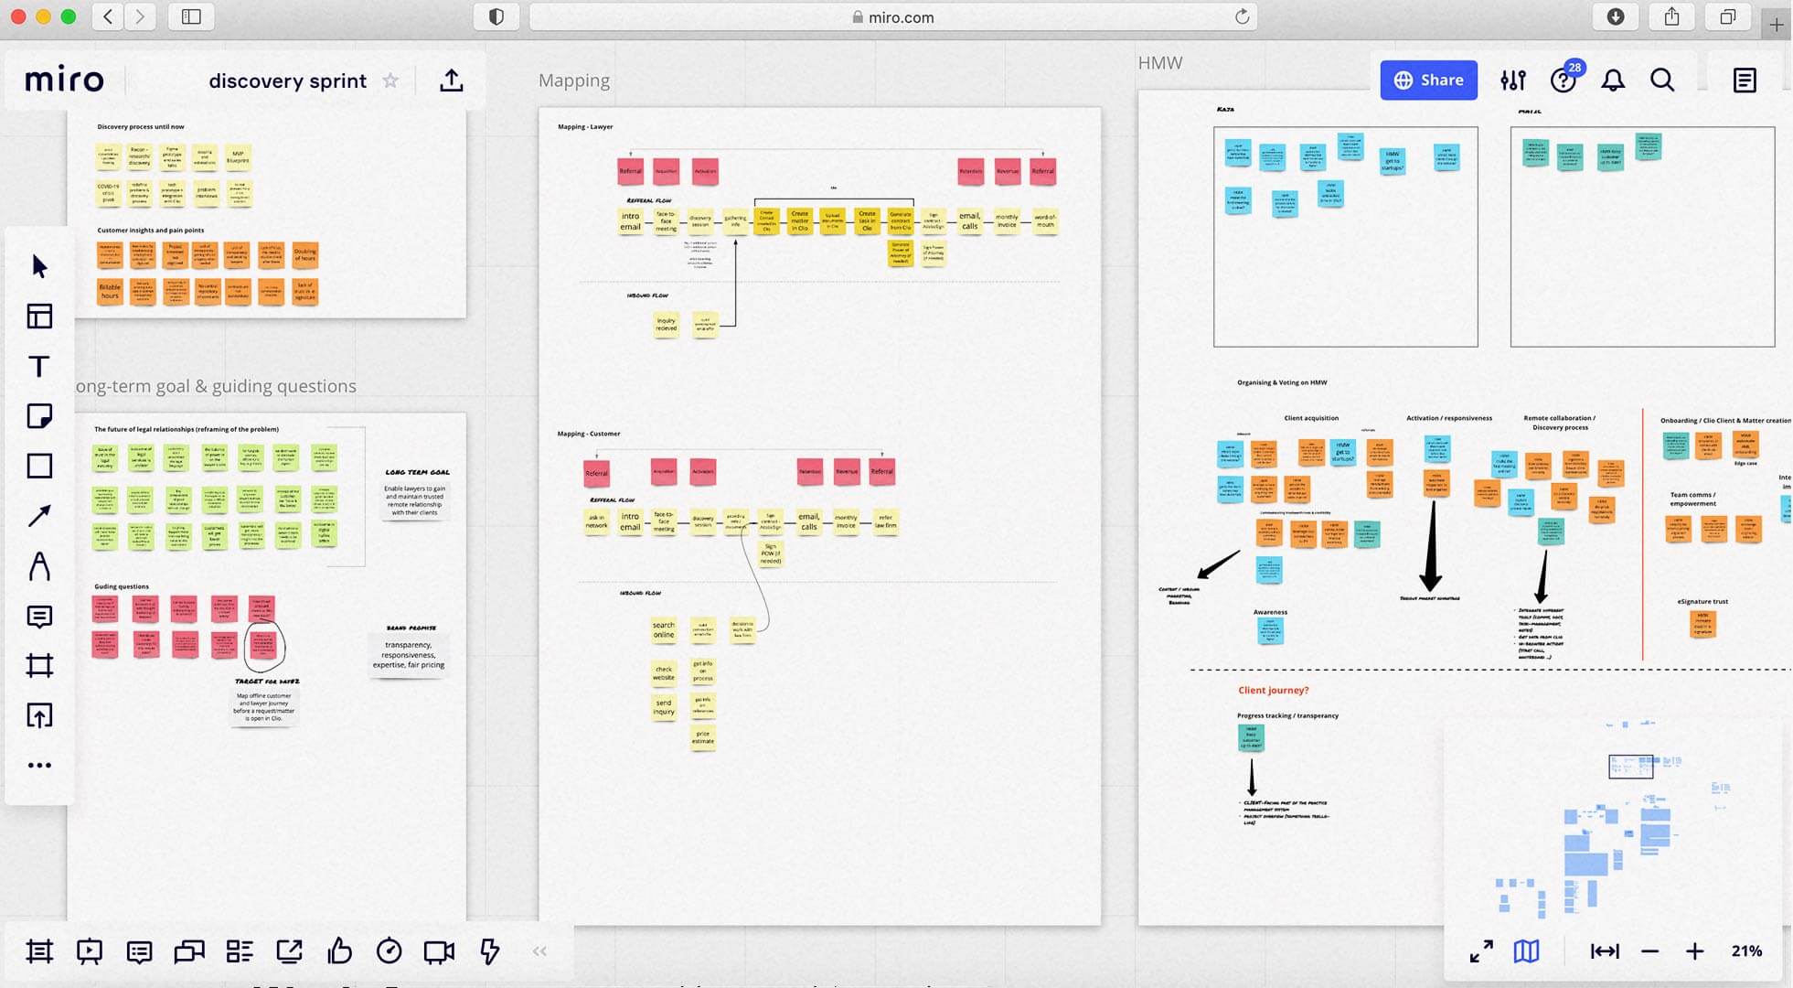
Task: Expand more tools with three dots
Action: [39, 765]
